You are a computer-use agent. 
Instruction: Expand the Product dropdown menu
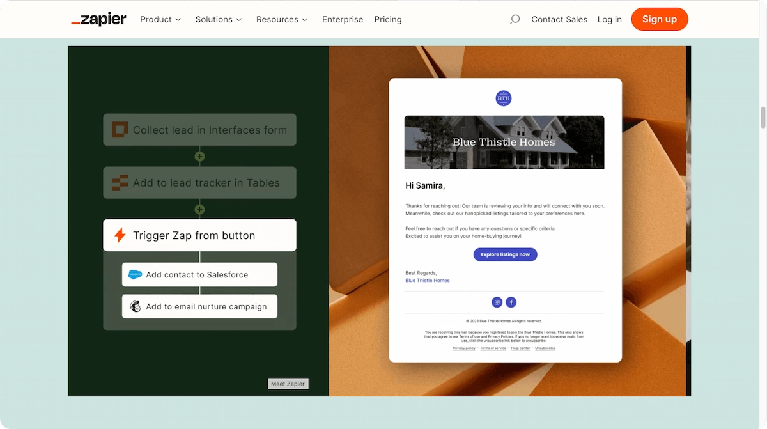tap(160, 19)
